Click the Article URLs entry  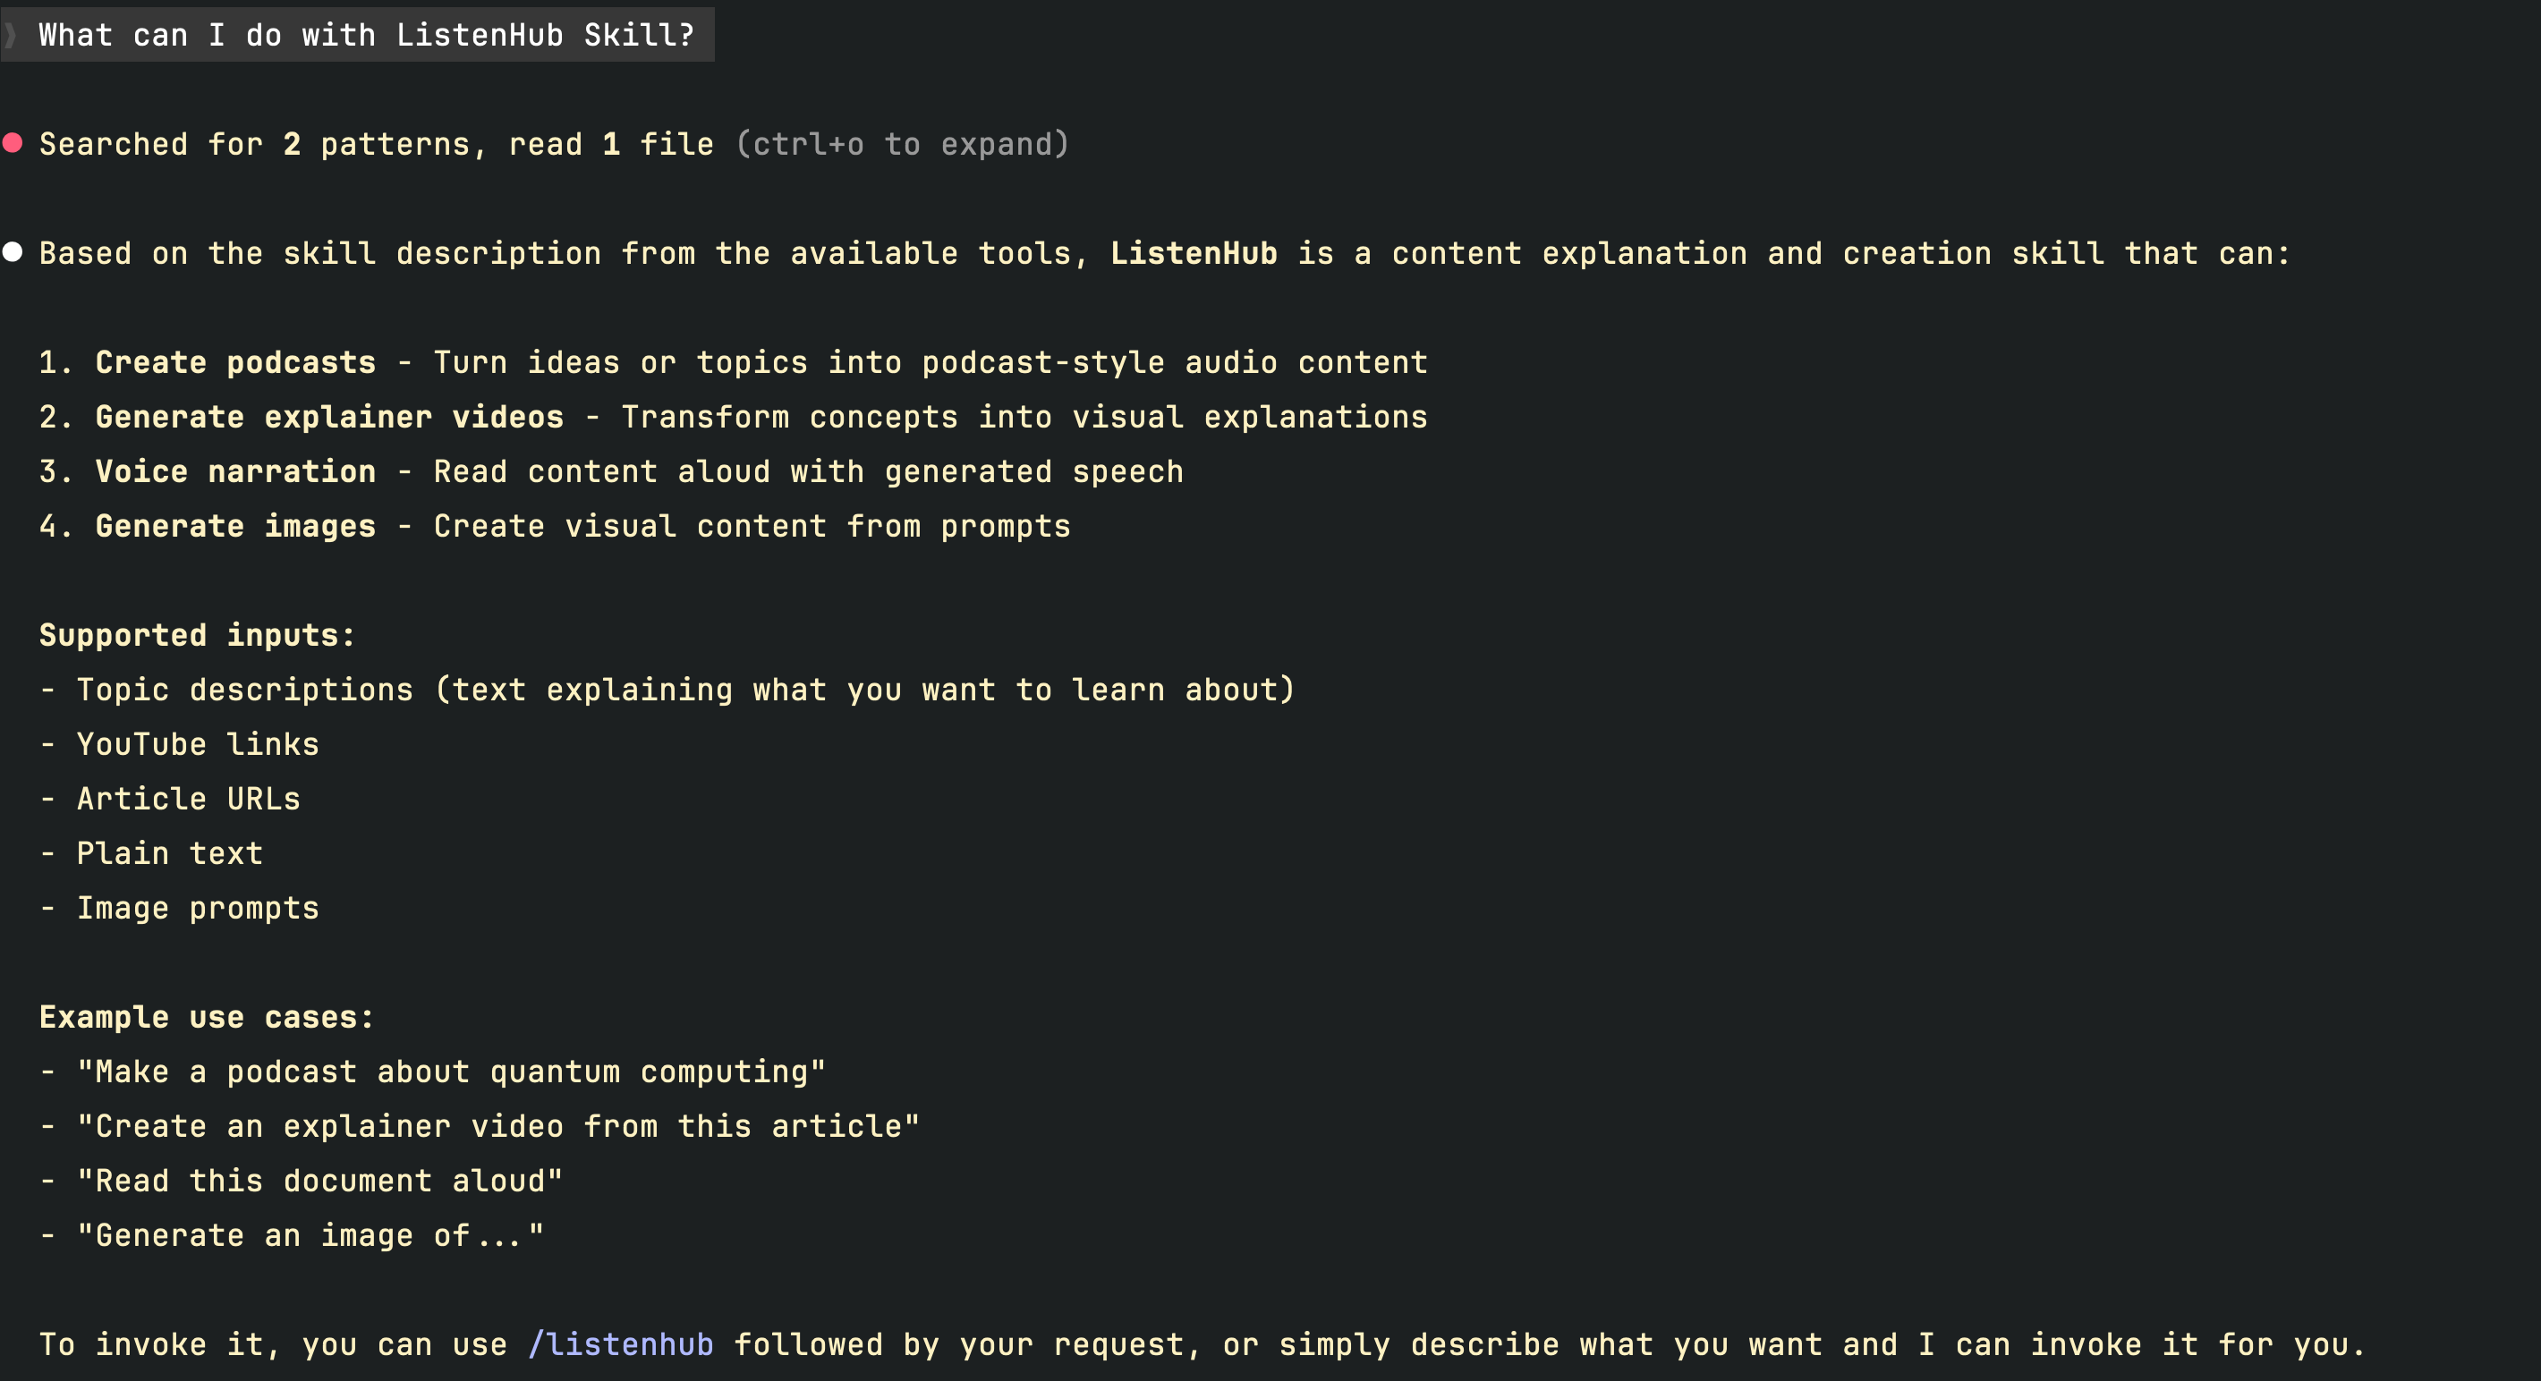pyautogui.click(x=189, y=798)
